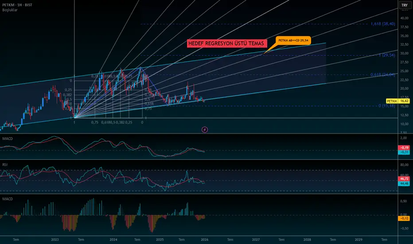
Task: Click the red MACD -0,19 value tag
Action: [x=404, y=147]
